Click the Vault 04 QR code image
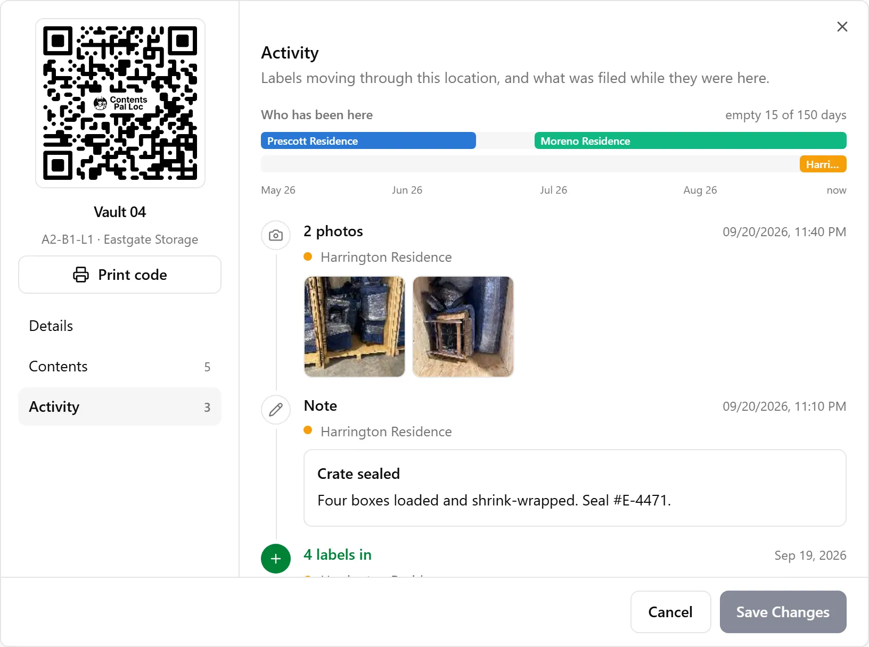Viewport: 869px width, 647px height. pyautogui.click(x=120, y=103)
